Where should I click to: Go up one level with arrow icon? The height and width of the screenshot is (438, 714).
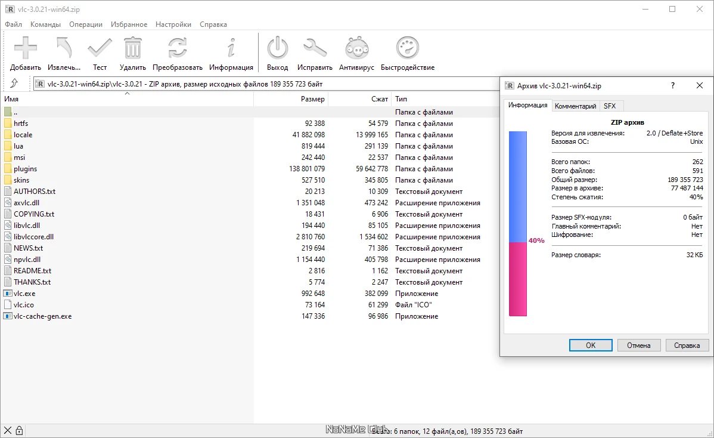14,84
